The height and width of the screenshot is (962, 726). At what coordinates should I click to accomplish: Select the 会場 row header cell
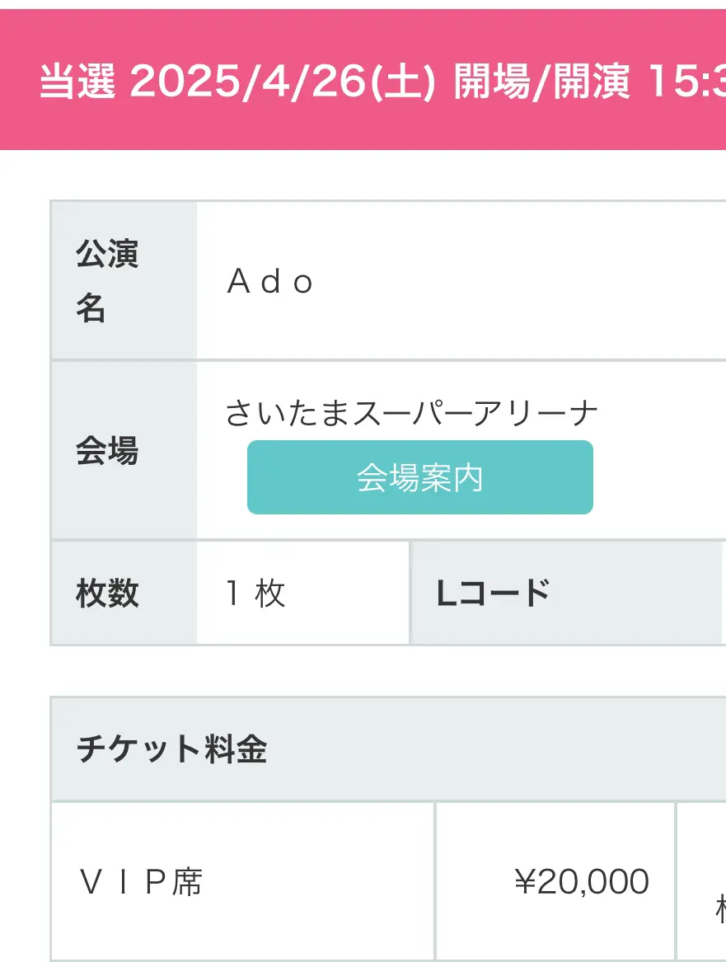click(124, 451)
